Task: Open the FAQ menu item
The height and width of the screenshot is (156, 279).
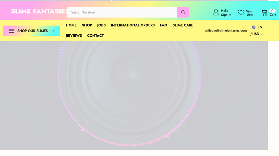Action: coord(164,25)
